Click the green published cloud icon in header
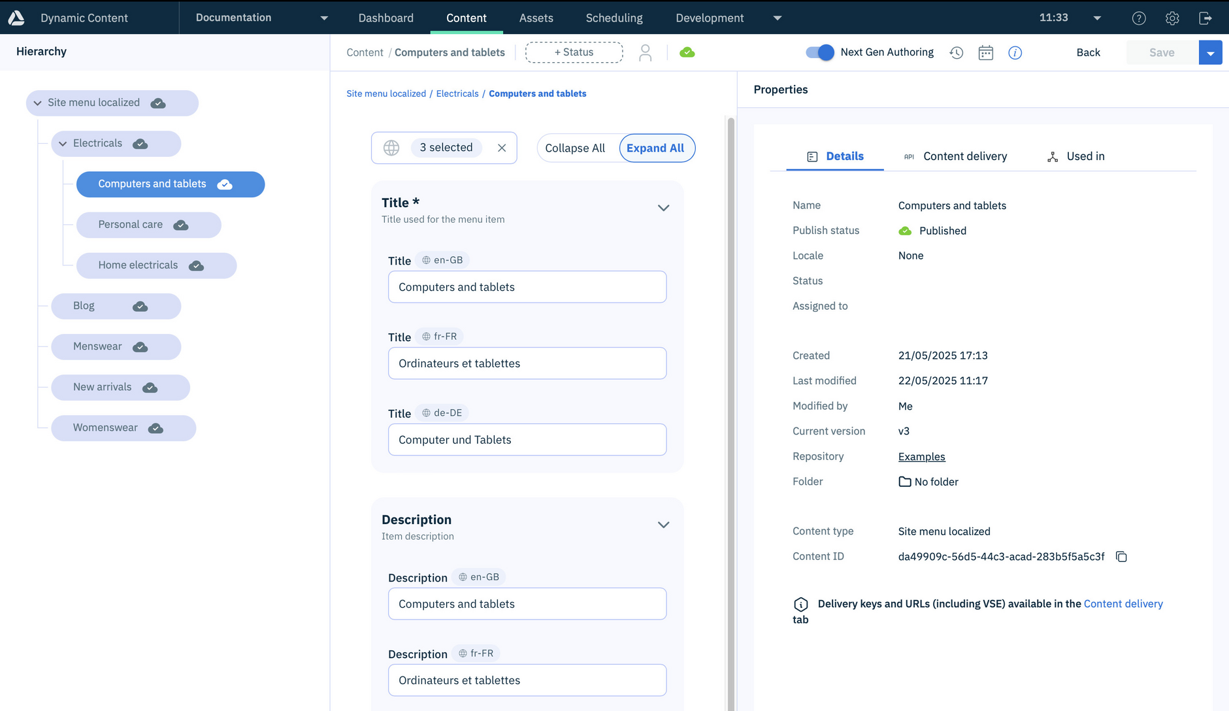This screenshot has height=711, width=1229. coord(687,52)
